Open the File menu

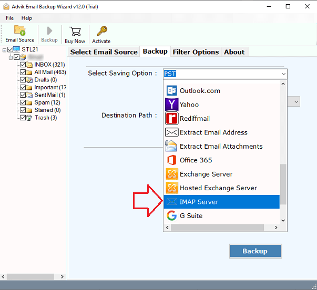click(9, 18)
